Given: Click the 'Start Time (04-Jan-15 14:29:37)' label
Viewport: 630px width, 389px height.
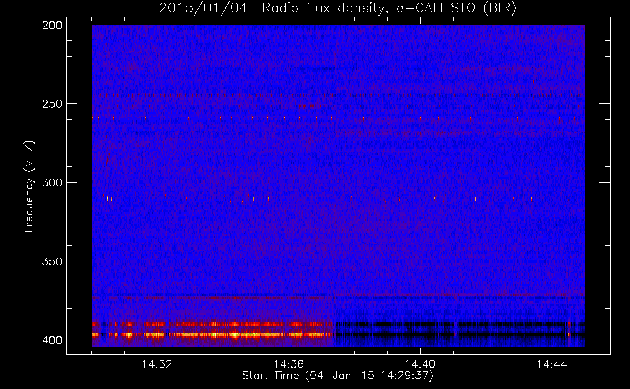Looking at the screenshot, I should click(338, 376).
